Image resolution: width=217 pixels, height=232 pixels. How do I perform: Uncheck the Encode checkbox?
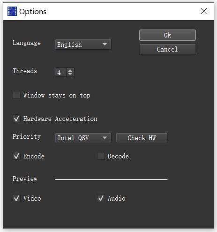pyautogui.click(x=16, y=156)
